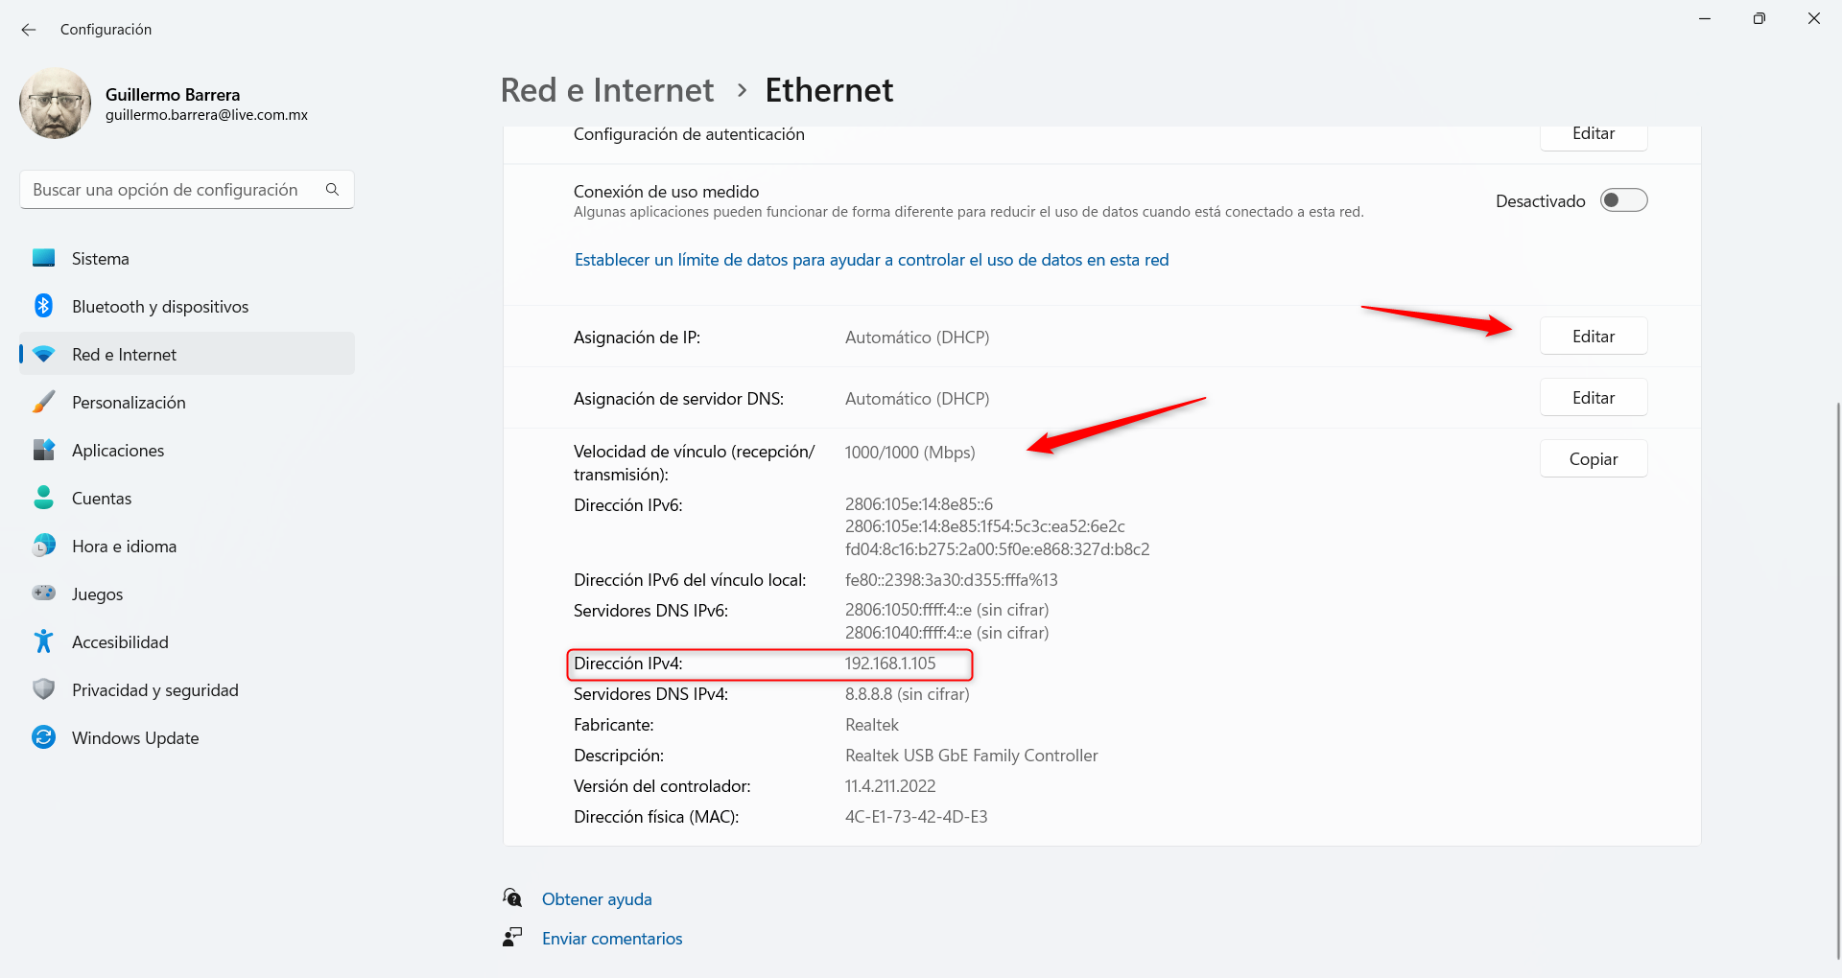Click the Windows Update icon
This screenshot has height=978, width=1842.
click(x=44, y=737)
